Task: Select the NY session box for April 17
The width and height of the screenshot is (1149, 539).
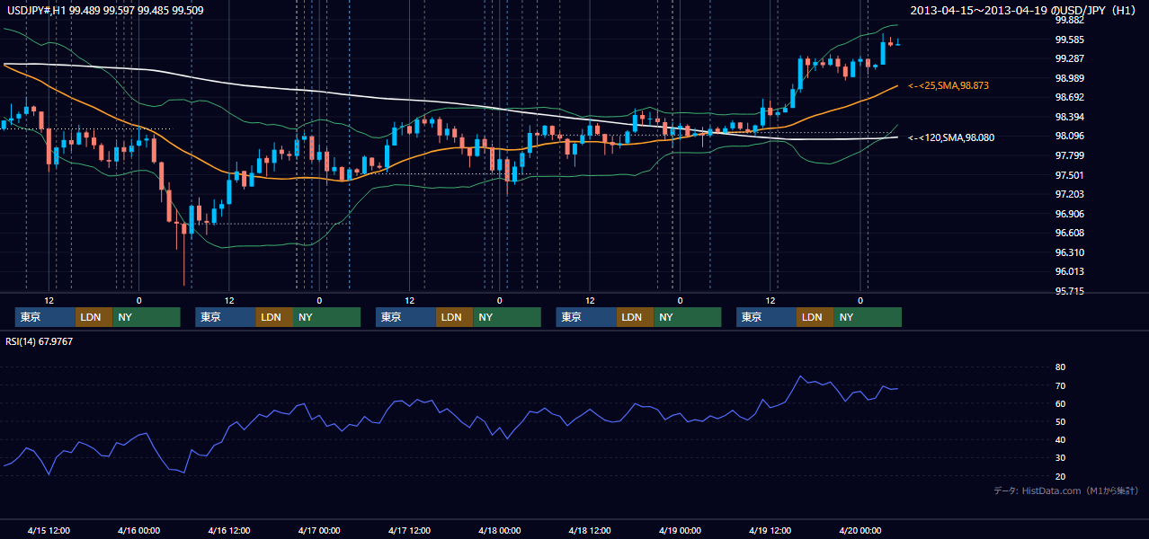Action: (507, 317)
